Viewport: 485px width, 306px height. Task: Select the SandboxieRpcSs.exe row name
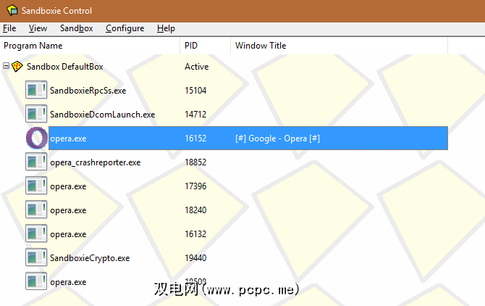click(88, 91)
